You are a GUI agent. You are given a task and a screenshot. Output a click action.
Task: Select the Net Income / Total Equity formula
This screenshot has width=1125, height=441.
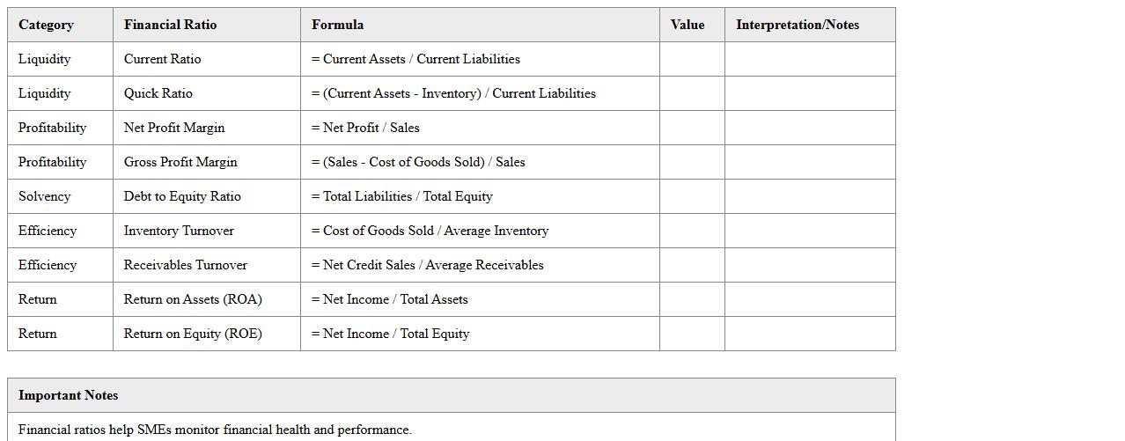pyautogui.click(x=390, y=334)
